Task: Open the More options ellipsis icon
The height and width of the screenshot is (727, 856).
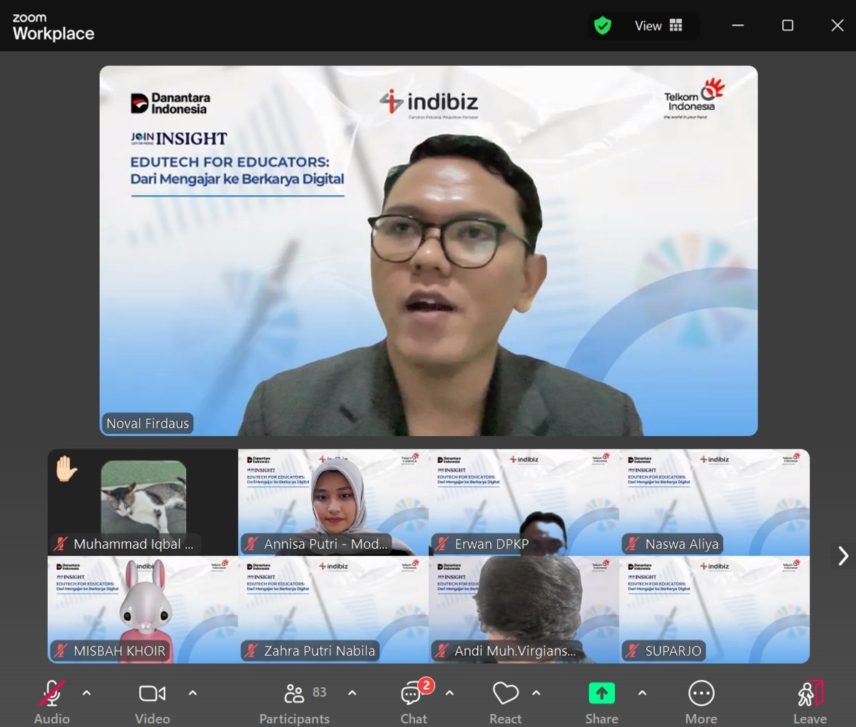Action: click(x=701, y=692)
